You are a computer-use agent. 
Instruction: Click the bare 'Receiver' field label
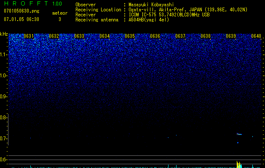click(x=86, y=15)
